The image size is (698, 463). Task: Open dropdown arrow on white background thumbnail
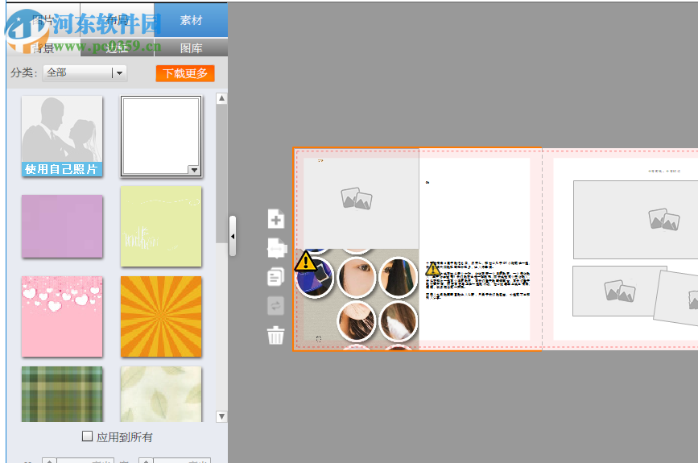coord(194,170)
